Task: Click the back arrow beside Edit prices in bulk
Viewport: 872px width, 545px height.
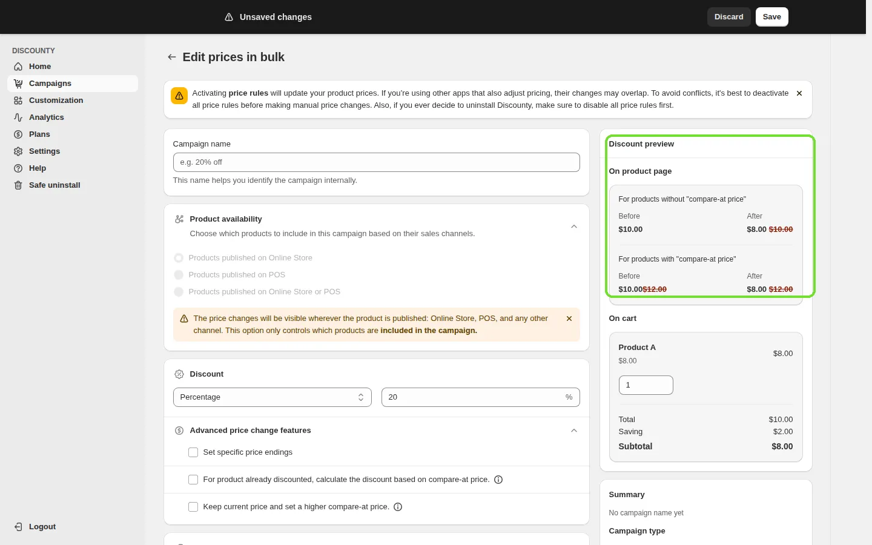Action: pos(172,57)
